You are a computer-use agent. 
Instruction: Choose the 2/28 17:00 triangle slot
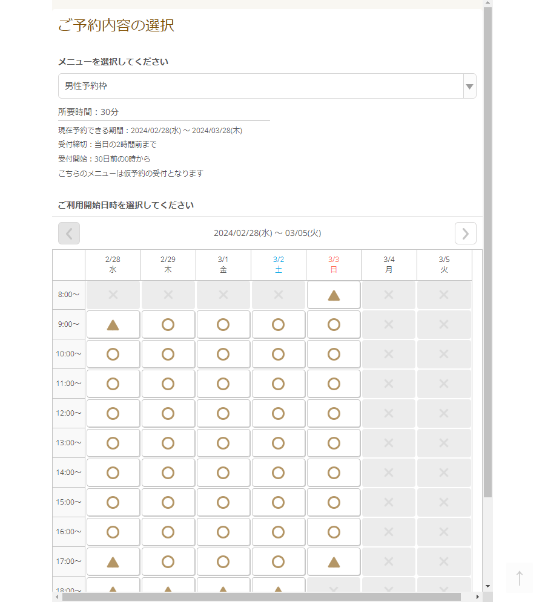point(113,562)
